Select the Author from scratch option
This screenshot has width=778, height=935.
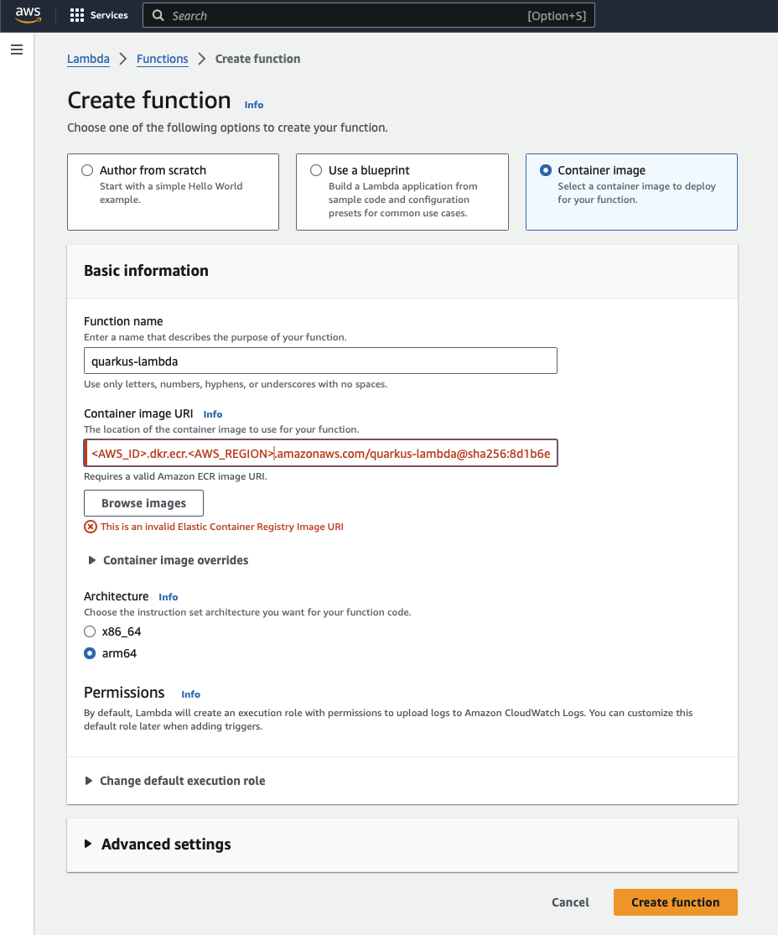(x=87, y=169)
